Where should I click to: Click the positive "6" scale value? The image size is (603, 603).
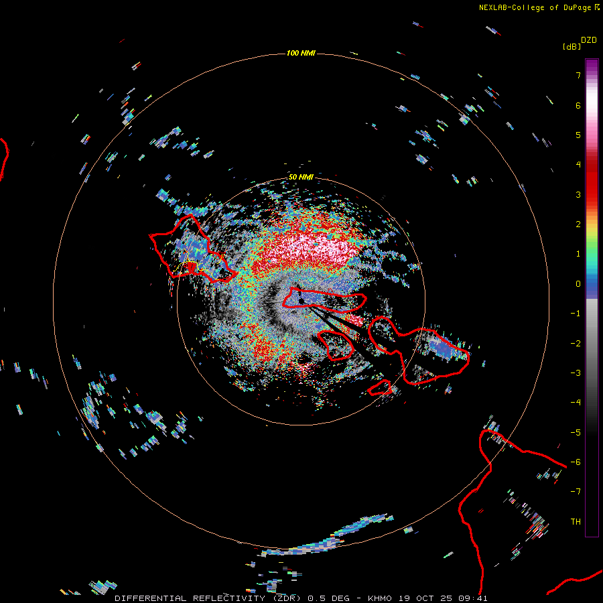[x=578, y=105]
